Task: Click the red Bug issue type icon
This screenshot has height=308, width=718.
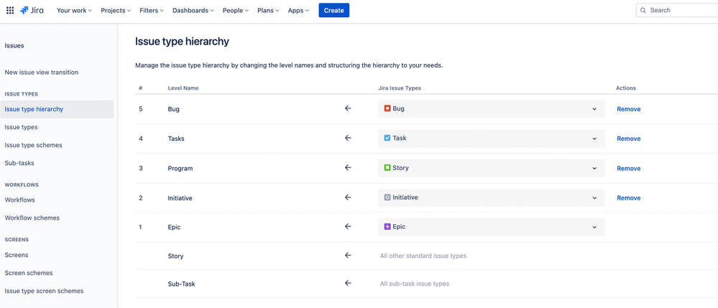Action: pos(387,108)
